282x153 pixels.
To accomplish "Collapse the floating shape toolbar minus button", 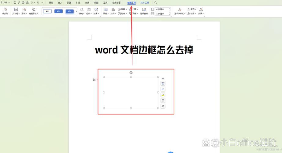I will coord(163,79).
